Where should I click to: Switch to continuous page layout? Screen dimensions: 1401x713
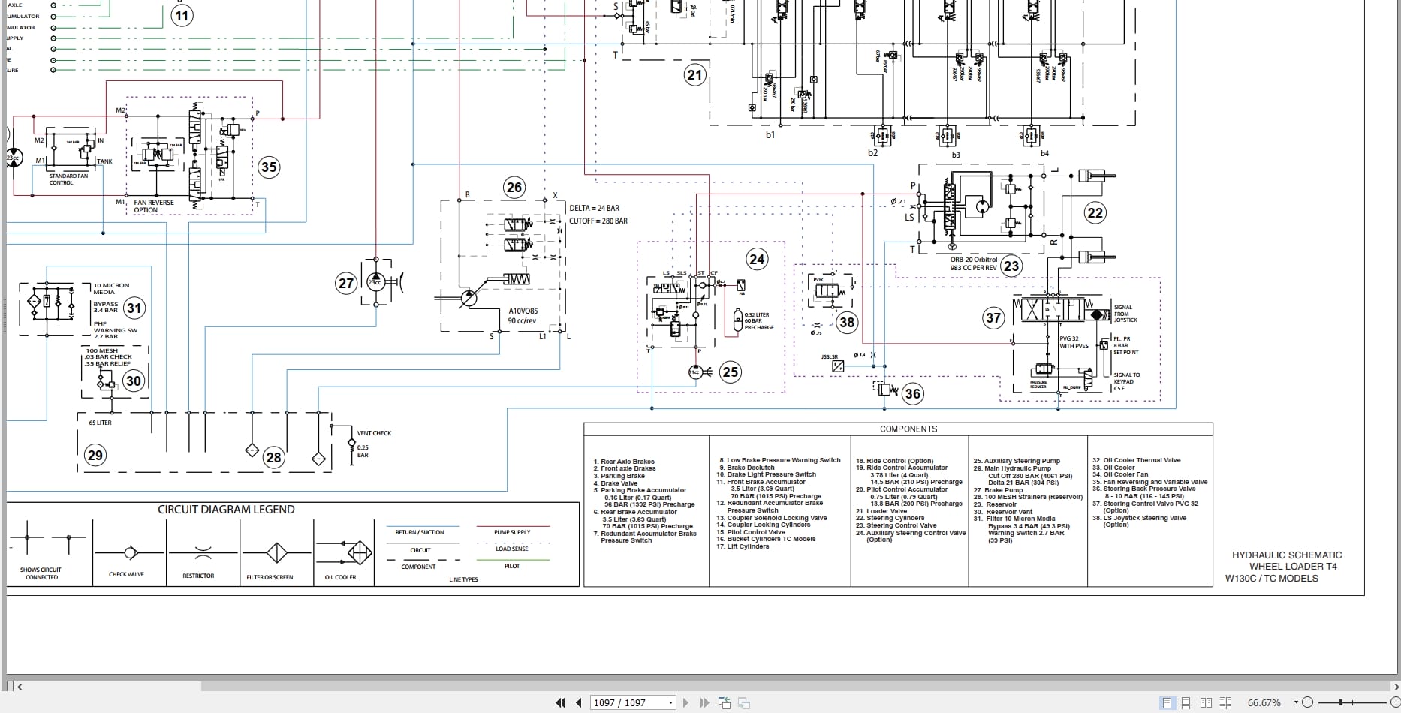tap(1186, 702)
